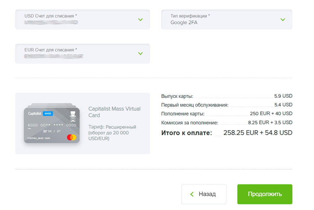Click the Комиссия за пополнение label
The image size is (314, 210).
click(190, 123)
